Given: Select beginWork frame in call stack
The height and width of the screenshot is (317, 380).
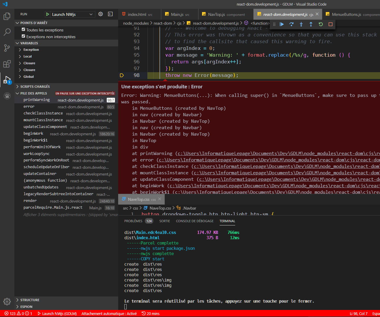Looking at the screenshot, I should click(x=33, y=134).
